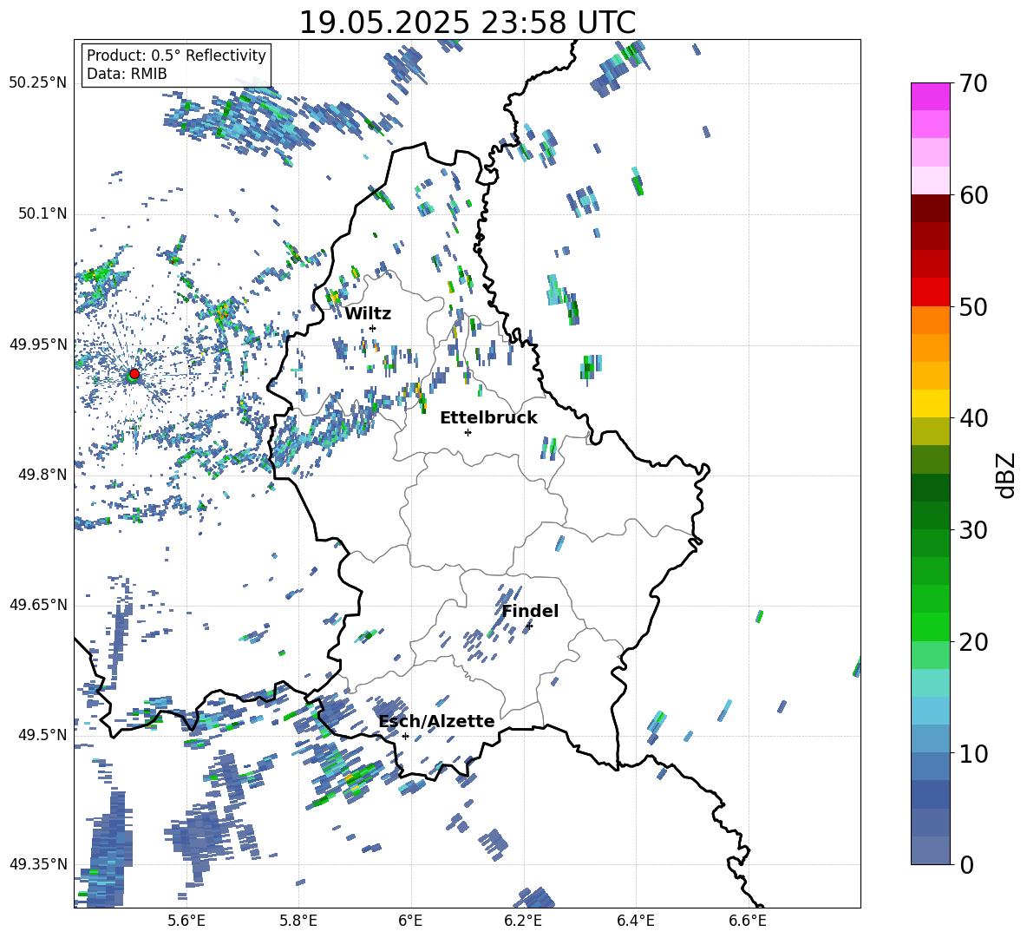1027x938 pixels.
Task: Click the 5.6°E longitude label
Action: 186,921
